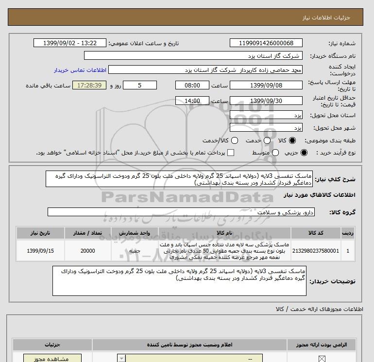Click the delivery city field یزد
This screenshot has height=362, width=374.
[266, 127]
